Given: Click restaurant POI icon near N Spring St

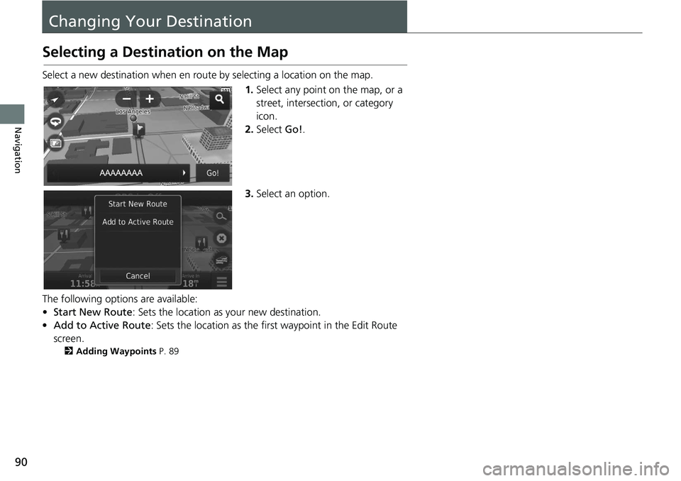Looking at the screenshot, I should [201, 242].
